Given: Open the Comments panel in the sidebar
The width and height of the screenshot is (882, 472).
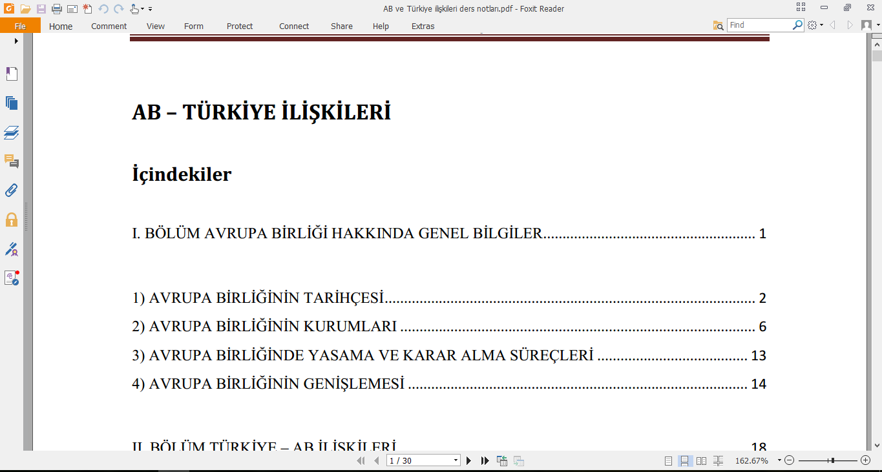Looking at the screenshot, I should click(x=12, y=161).
